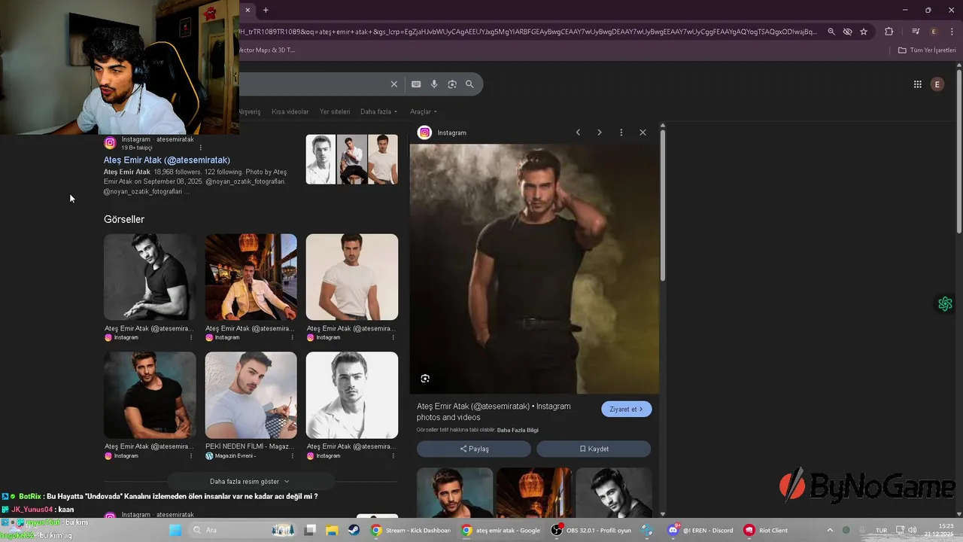The height and width of the screenshot is (542, 963).
Task: Click the Kaydet save button
Action: click(594, 449)
